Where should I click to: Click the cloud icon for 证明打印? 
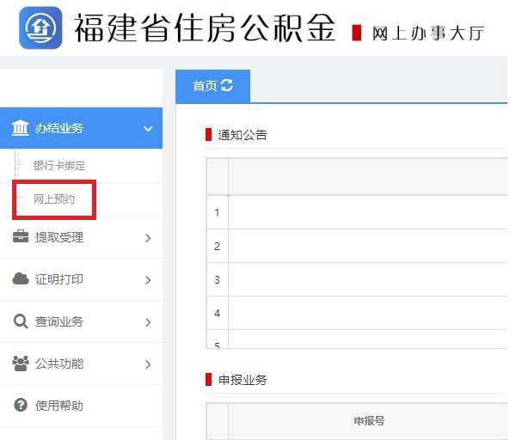(x=21, y=279)
